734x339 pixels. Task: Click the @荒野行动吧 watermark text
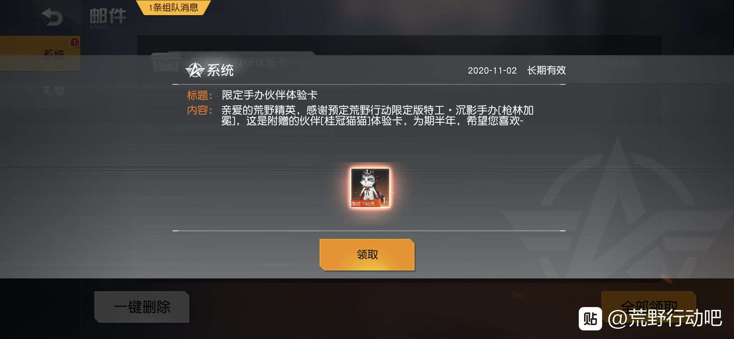click(x=665, y=318)
